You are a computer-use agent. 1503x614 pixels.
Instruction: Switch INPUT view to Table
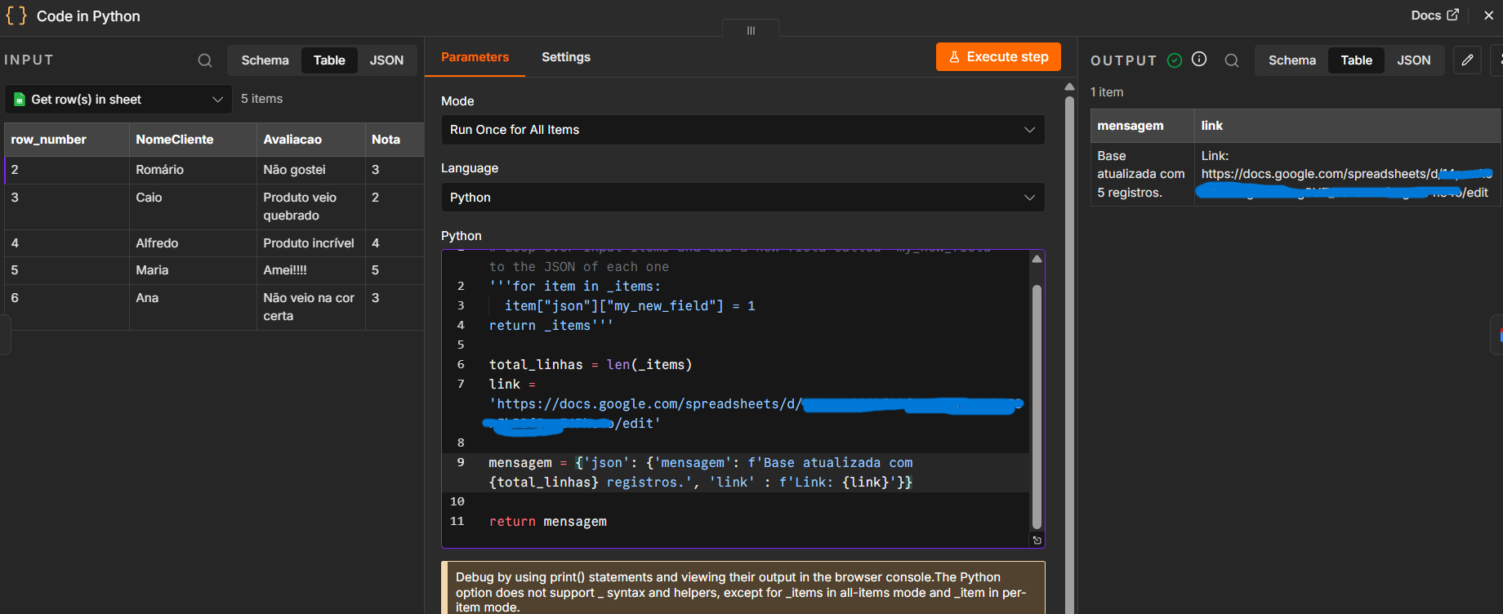[329, 60]
